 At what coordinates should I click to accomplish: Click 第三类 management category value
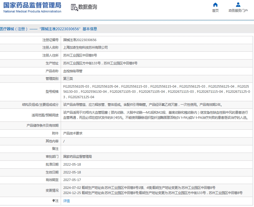pyautogui.click(x=68, y=79)
